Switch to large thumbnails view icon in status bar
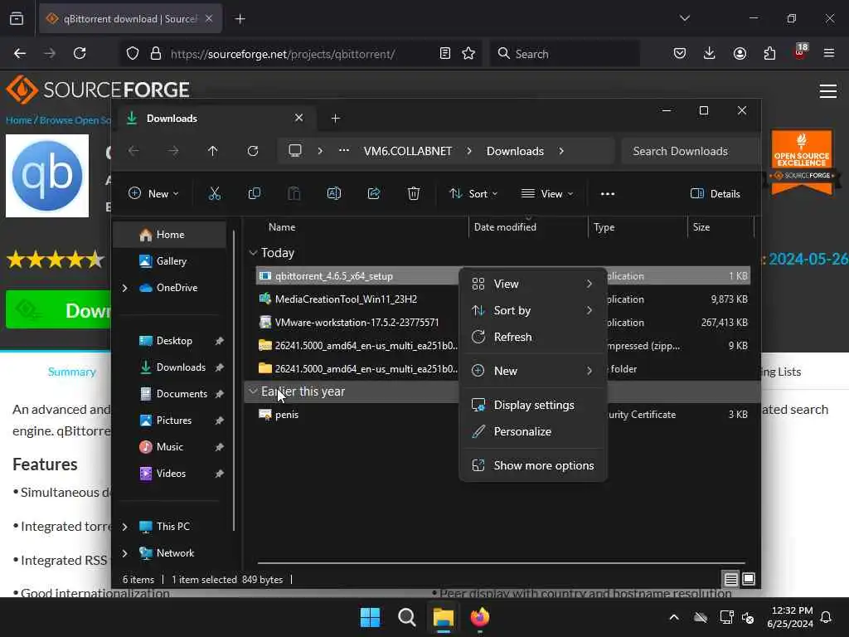 click(x=749, y=580)
